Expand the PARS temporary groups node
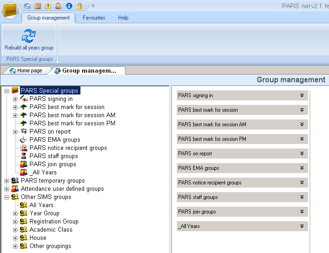The image size is (329, 253). pyautogui.click(x=6, y=181)
